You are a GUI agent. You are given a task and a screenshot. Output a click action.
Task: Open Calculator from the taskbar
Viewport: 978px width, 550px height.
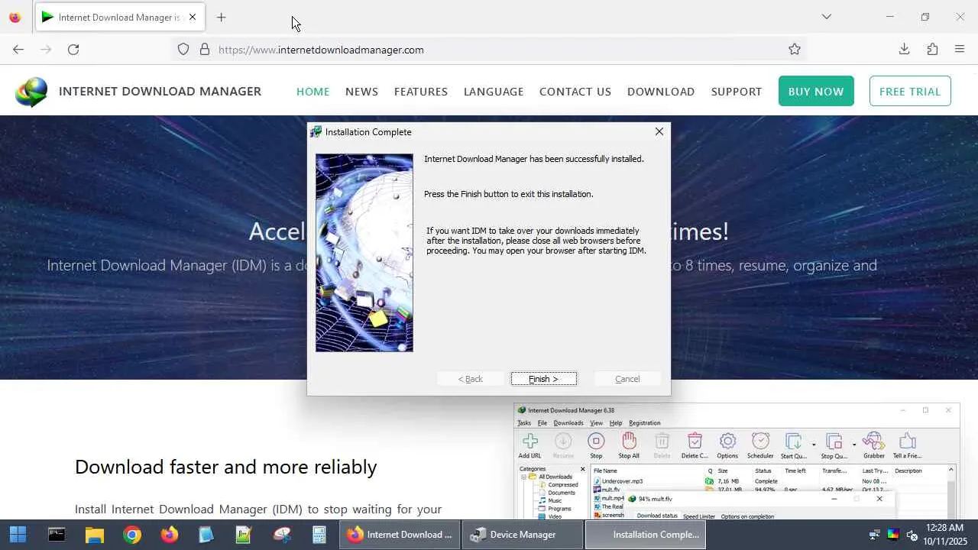(x=319, y=535)
